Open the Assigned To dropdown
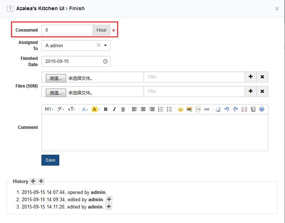Image resolution: width=285 pixels, height=223 pixels. point(105,45)
